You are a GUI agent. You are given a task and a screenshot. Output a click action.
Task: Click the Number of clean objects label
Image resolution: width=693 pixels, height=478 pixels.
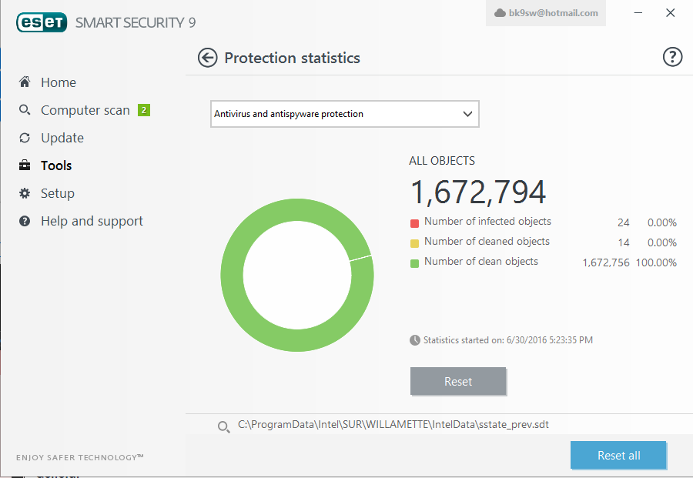tap(480, 262)
